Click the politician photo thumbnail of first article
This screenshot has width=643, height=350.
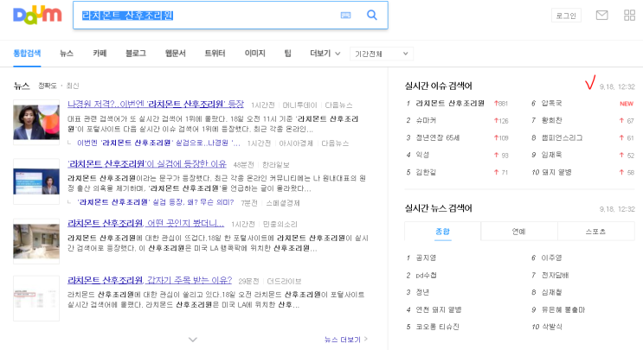coord(36,123)
